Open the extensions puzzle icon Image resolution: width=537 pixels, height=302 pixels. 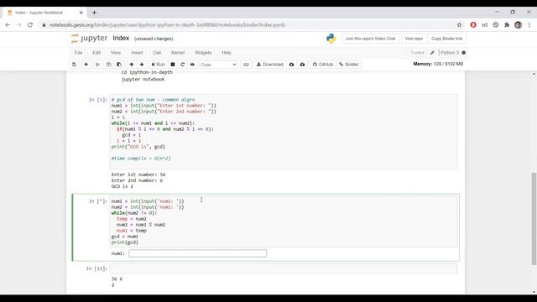[x=507, y=24]
